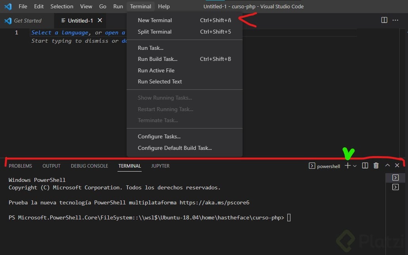Click the PowerShell terminal prompt input area

(289, 218)
